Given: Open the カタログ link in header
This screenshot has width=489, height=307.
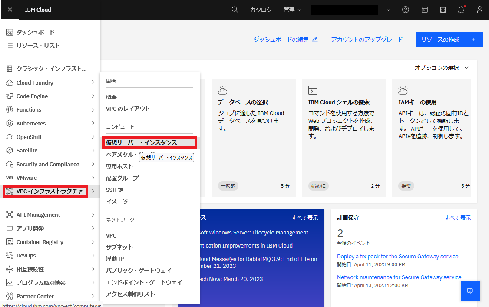Looking at the screenshot, I should [261, 10].
